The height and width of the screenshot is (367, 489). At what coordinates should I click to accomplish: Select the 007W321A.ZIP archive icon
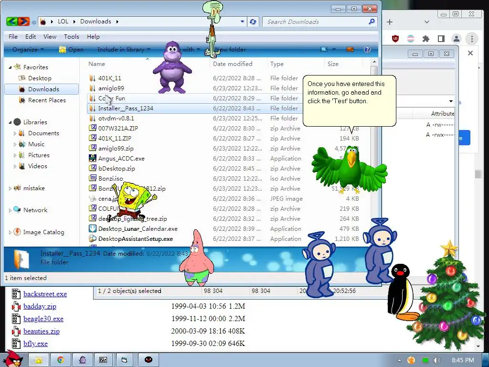93,128
